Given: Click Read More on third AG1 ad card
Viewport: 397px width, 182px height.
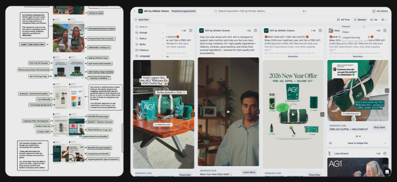Looking at the screenshot, I should point(293,56).
